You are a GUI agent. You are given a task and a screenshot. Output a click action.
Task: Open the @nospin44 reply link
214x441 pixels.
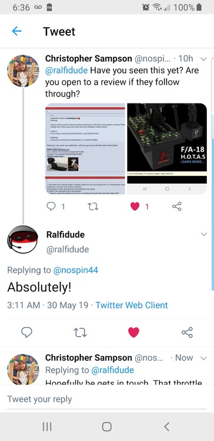tap(76, 270)
